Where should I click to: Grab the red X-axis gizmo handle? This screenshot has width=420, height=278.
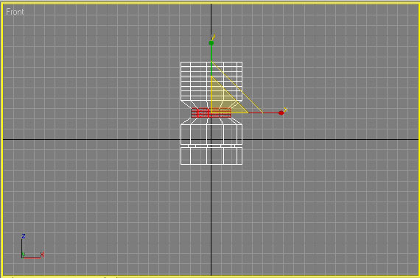click(x=281, y=113)
